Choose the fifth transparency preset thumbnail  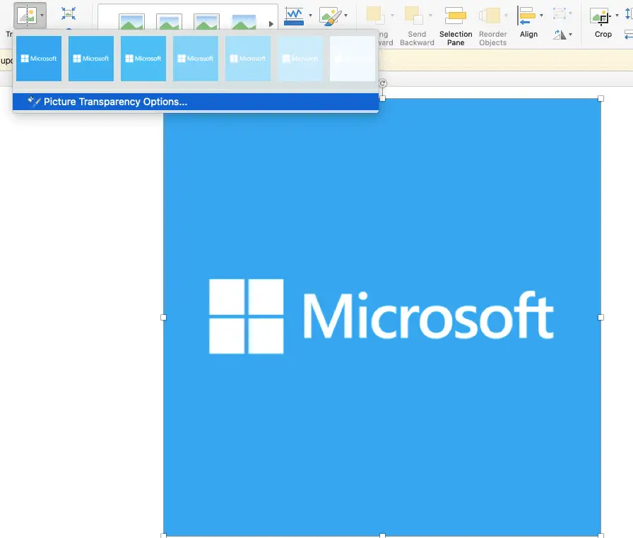pyautogui.click(x=248, y=59)
